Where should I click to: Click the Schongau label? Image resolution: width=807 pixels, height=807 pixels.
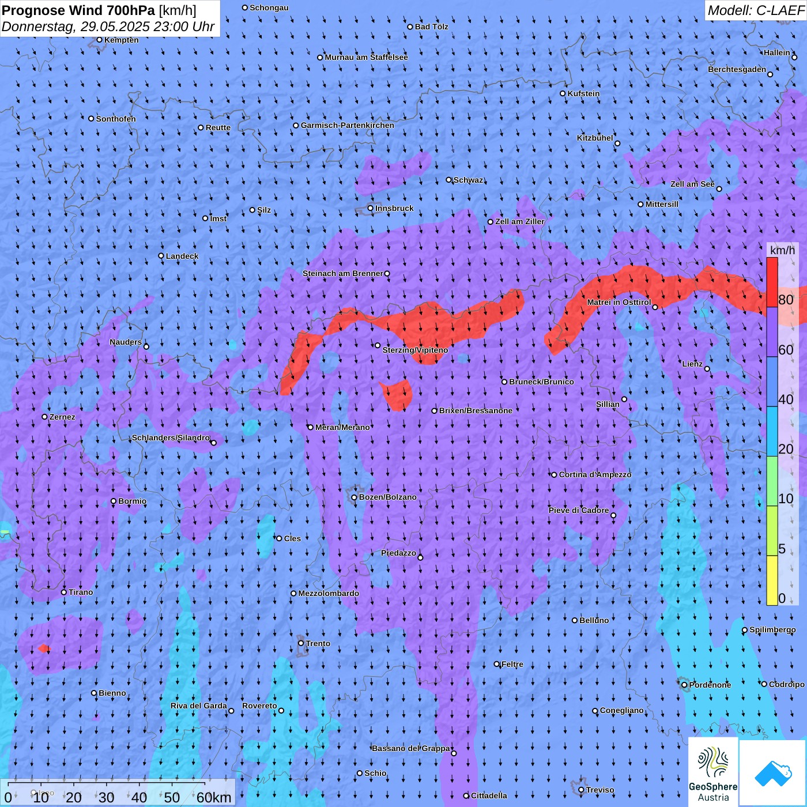269,7
